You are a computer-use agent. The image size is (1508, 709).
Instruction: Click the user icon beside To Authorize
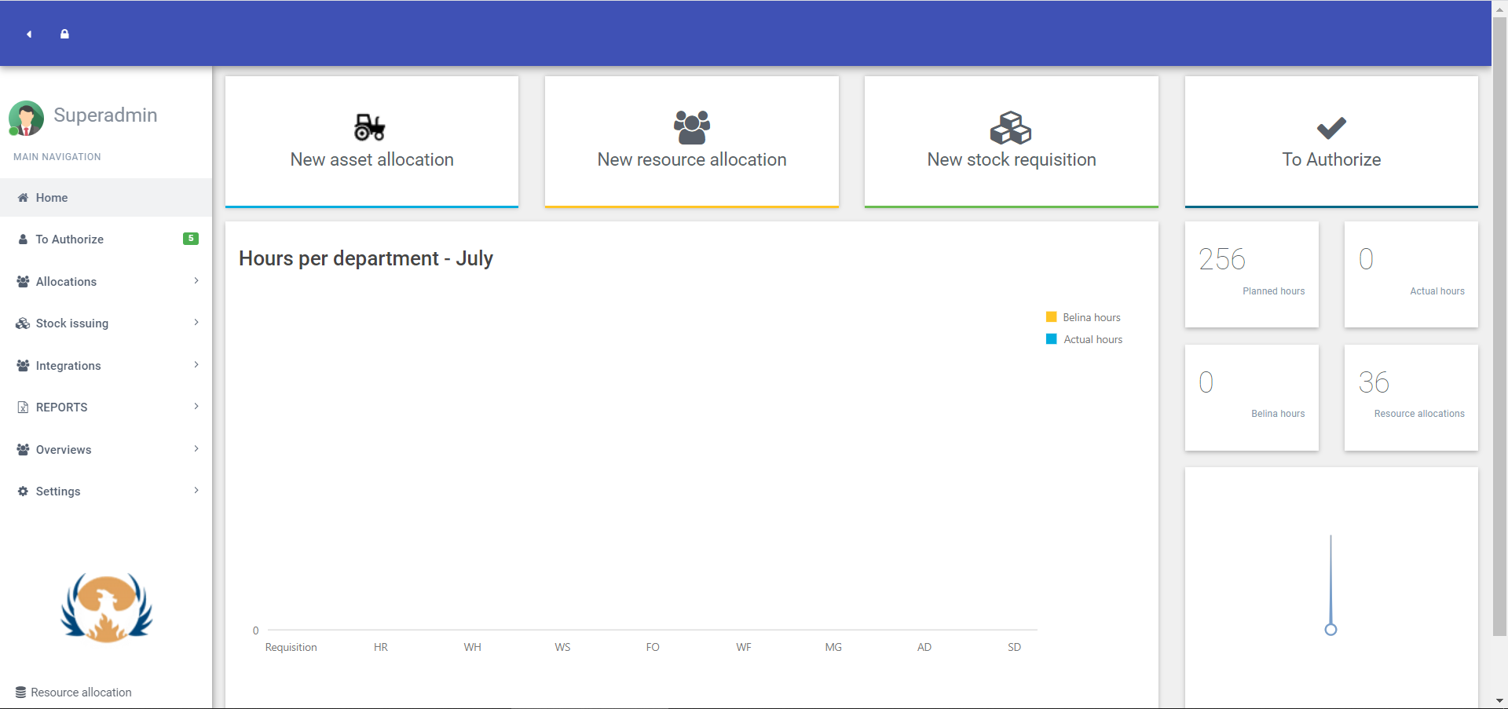point(23,239)
